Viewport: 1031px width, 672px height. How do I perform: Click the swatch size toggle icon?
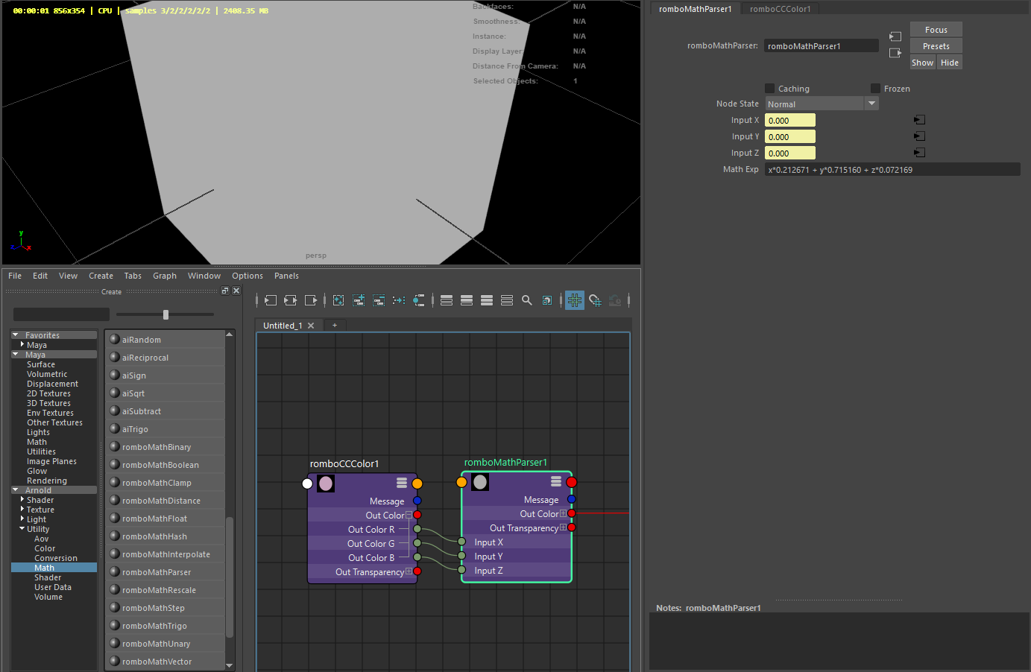click(547, 300)
